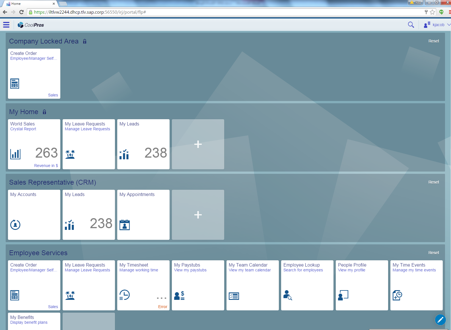Expand the kjacob user dropdown arrow
Screen dimensions: 451x330
coord(449,25)
